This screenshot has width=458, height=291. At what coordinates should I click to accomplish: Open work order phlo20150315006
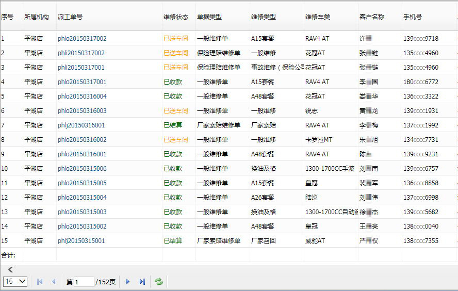tap(82, 169)
